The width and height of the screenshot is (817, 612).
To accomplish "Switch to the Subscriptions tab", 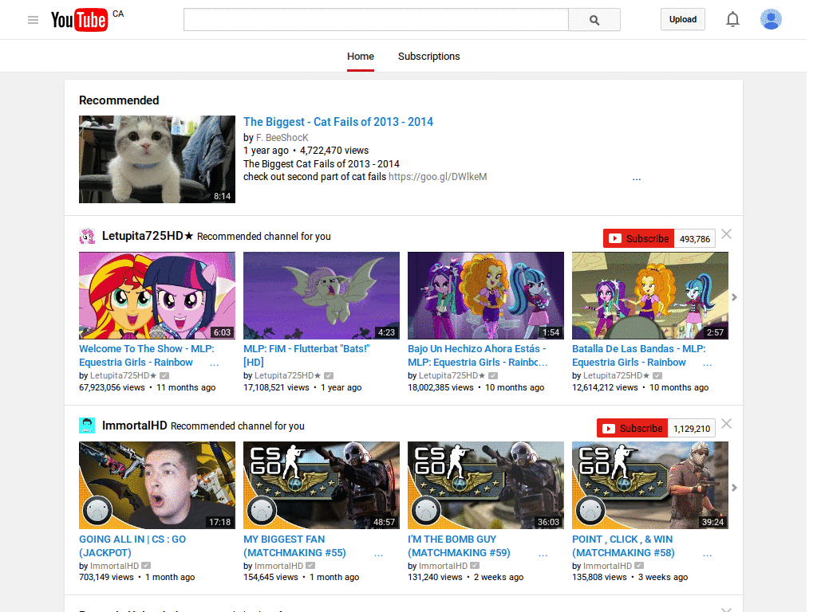I will tap(428, 57).
